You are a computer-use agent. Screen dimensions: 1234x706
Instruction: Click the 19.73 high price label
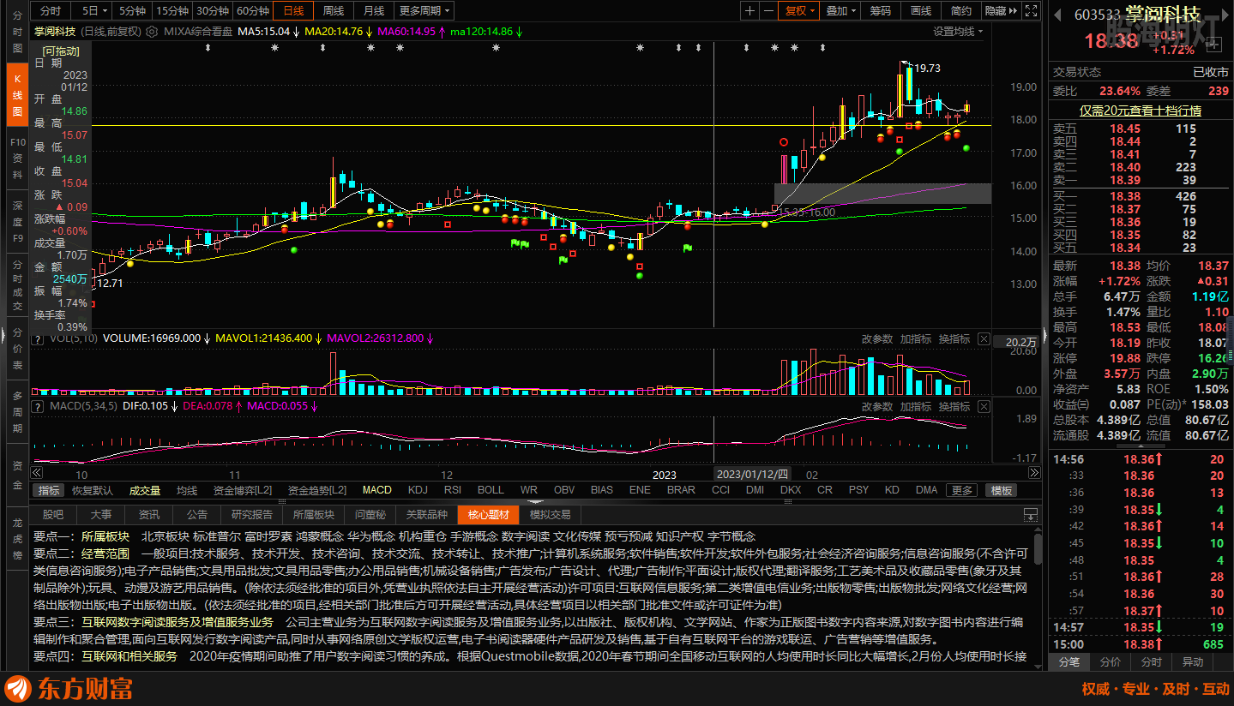pyautogui.click(x=928, y=68)
